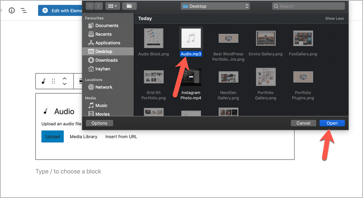Click the audio note block icon
Viewport: 363px width, 198px height.
(43, 81)
